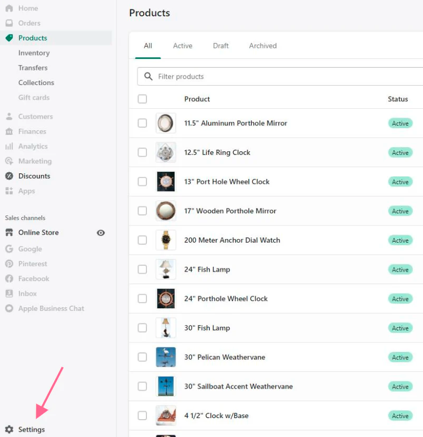Open the 200 Meter Anchor Dial Watch product

tap(232, 240)
